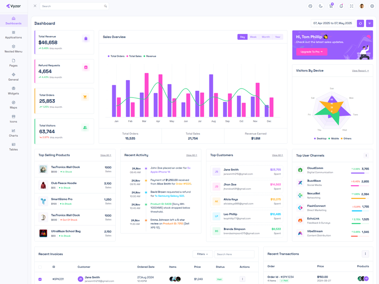This screenshot has width=379, height=284.
Task: Click the Upgrade To Pro button
Action: 312,52
